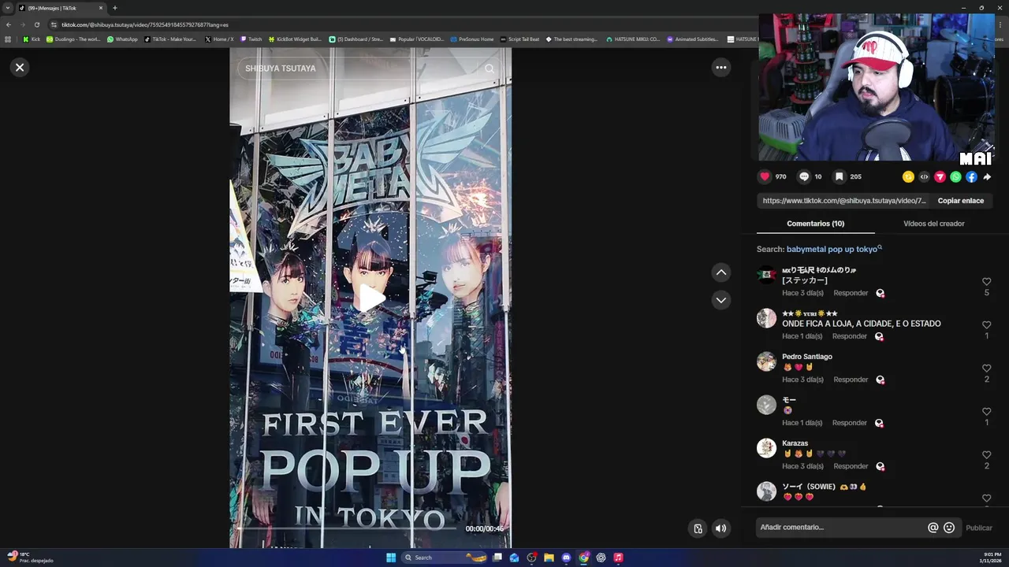Open the tab search dropdown arrow
Screen dimensions: 1009x567
coord(8,8)
